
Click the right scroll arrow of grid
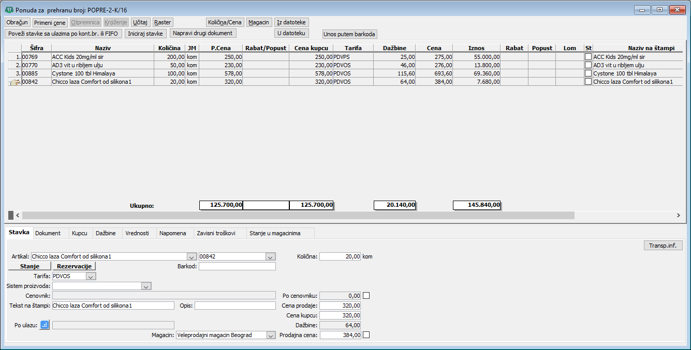click(678, 215)
